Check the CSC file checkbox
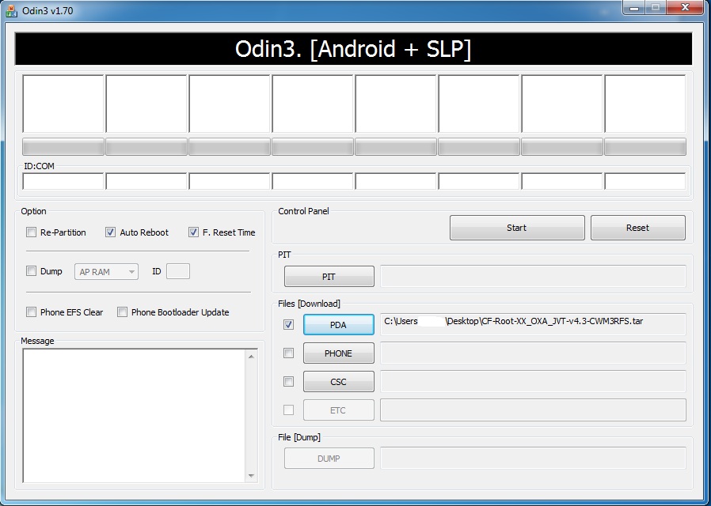Image resolution: width=711 pixels, height=506 pixels. click(x=288, y=382)
